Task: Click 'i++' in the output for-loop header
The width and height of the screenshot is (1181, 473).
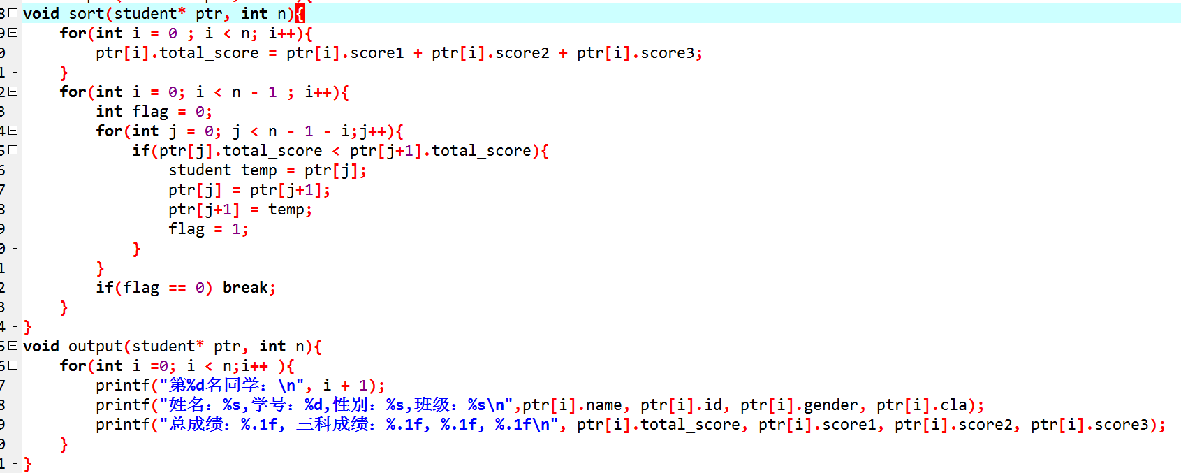Action: pyautogui.click(x=254, y=365)
